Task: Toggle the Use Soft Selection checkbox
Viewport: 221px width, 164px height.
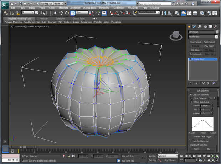Action: click(191, 95)
